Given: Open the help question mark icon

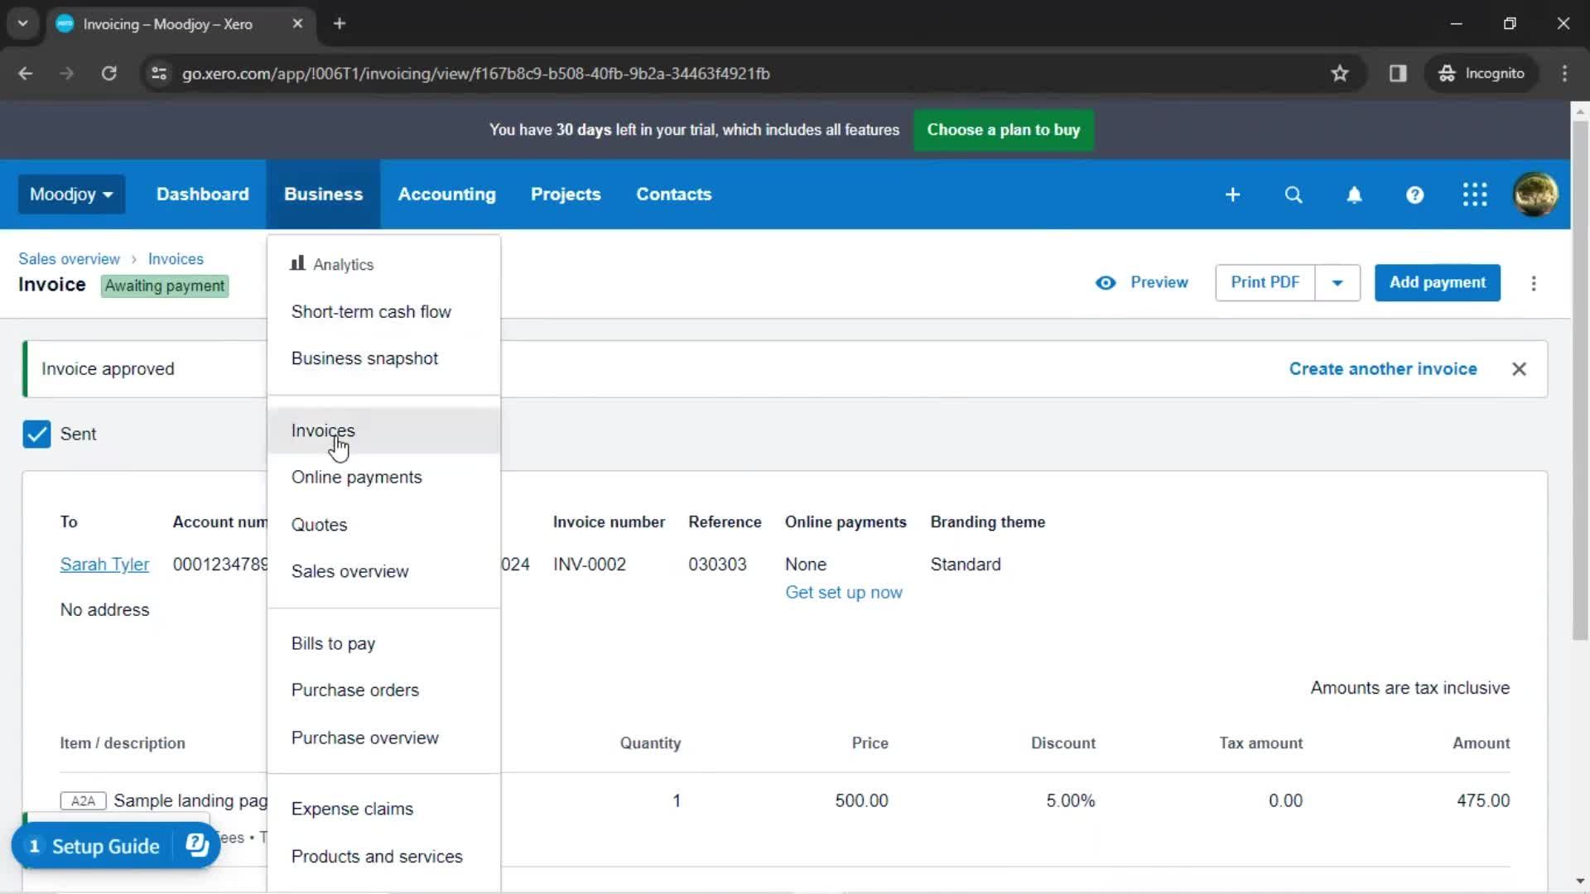Looking at the screenshot, I should pyautogui.click(x=1414, y=195).
